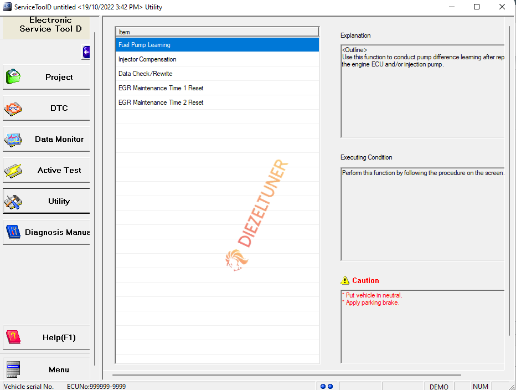Click the Item column header

click(x=217, y=32)
